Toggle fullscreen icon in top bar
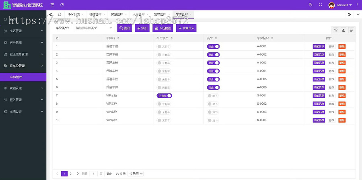 (x=320, y=5)
